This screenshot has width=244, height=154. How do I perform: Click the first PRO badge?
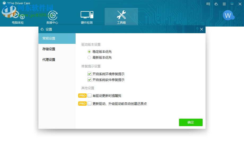(x=82, y=96)
